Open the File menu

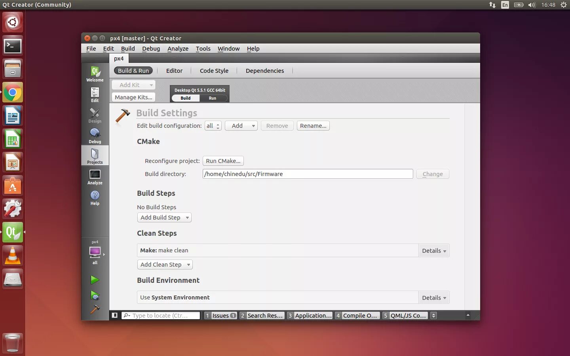click(x=91, y=49)
